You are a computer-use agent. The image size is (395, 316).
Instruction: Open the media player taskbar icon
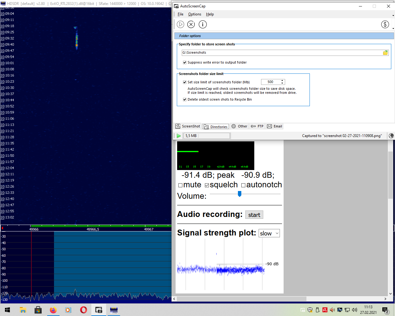[68, 310]
